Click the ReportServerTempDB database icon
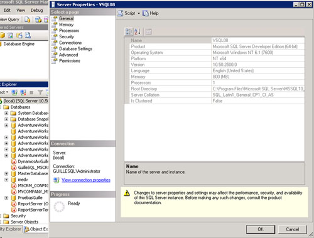Image resolution: width=314 pixels, height=238 pixels. 14,210
